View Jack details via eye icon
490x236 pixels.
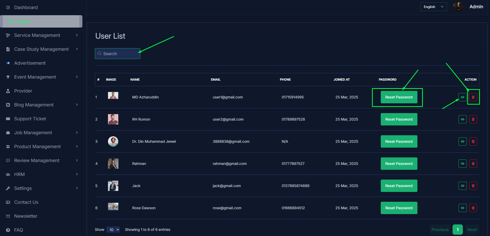463,186
